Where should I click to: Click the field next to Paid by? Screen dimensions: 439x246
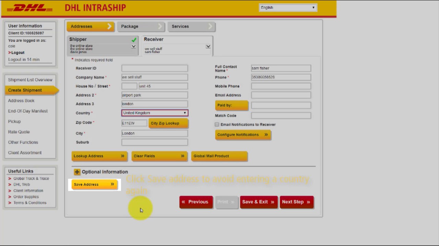(x=281, y=105)
